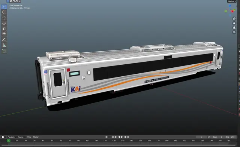The image size is (240, 147).
Task: Click the End frame field
Action: (230, 137)
